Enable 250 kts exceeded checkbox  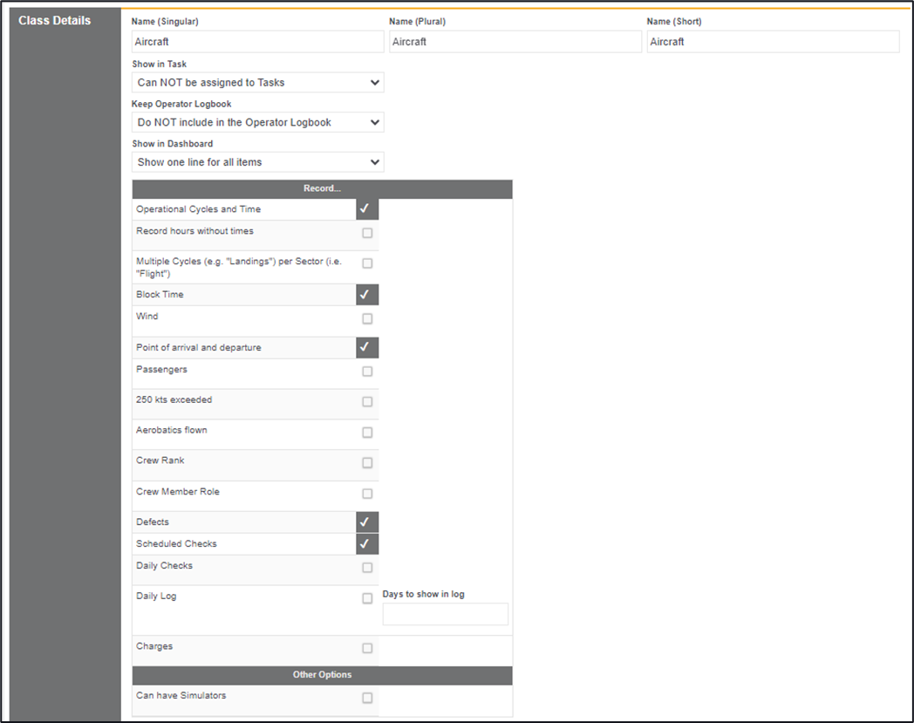[x=367, y=402]
